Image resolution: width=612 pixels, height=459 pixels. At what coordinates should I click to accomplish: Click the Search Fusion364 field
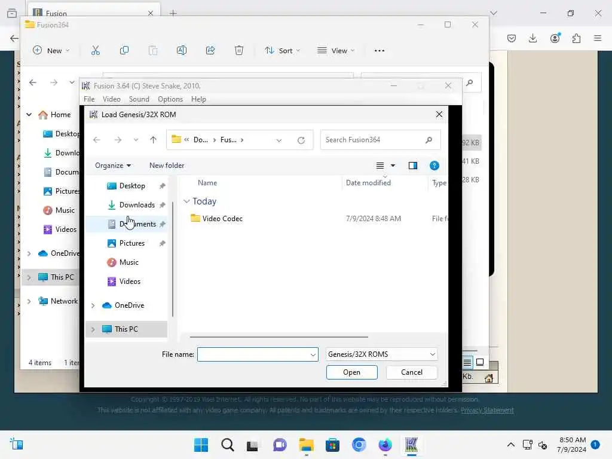pos(380,140)
